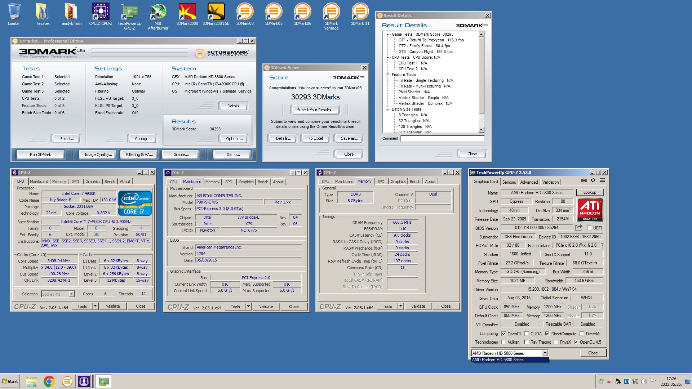Collapse the Feature Tests tree node
This screenshot has height=389, width=692.
pyautogui.click(x=387, y=75)
